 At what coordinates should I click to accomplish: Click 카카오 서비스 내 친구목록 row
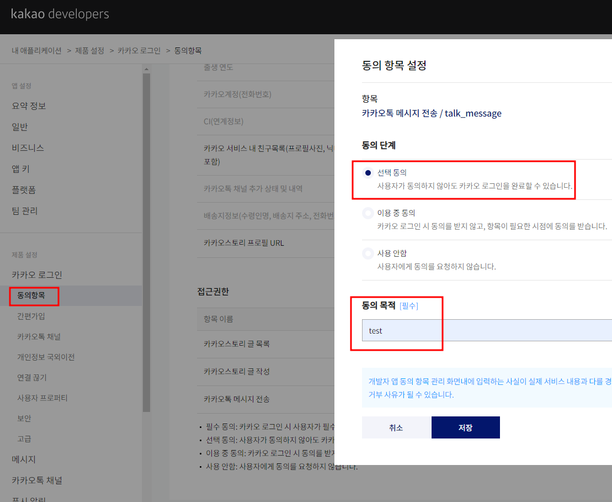tap(265, 155)
